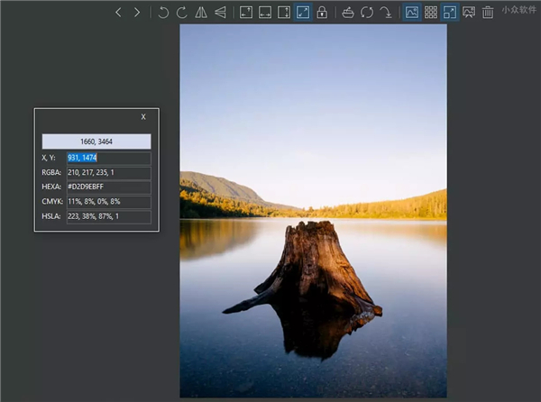Select the first auto-zoom frame icon

(x=245, y=13)
